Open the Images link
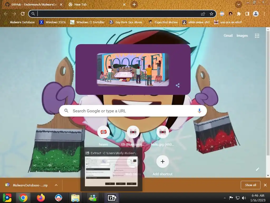 coord(242,36)
